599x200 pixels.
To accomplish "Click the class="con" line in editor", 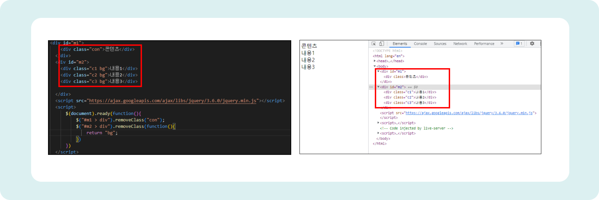I will pos(98,49).
